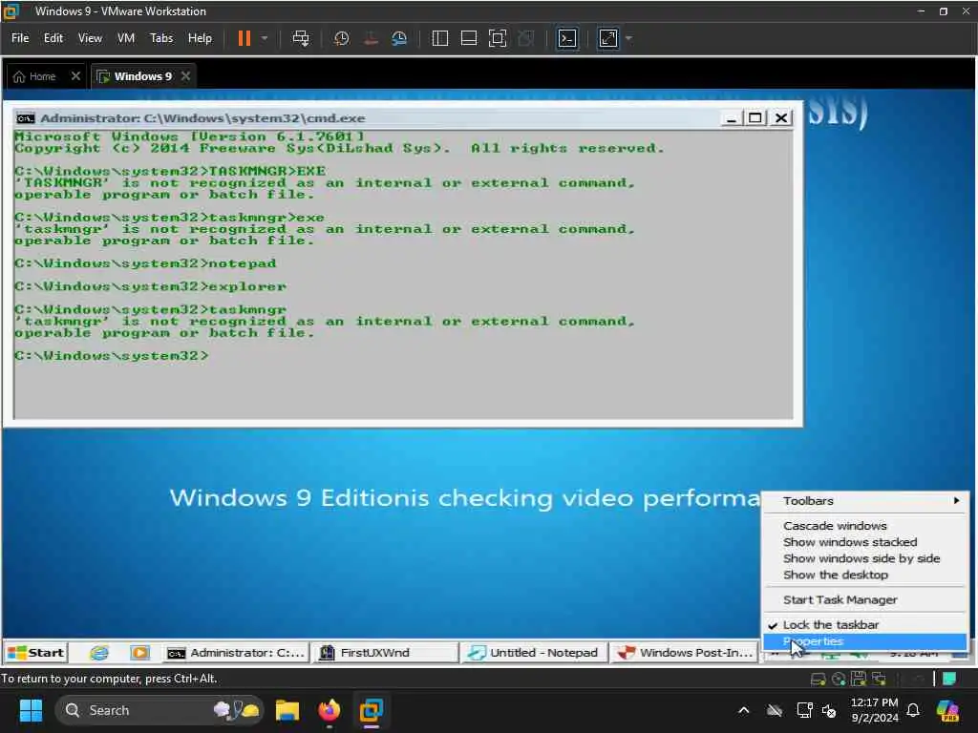Open the power options dropdown arrow beside Pause
This screenshot has height=733, width=978.
coord(265,38)
